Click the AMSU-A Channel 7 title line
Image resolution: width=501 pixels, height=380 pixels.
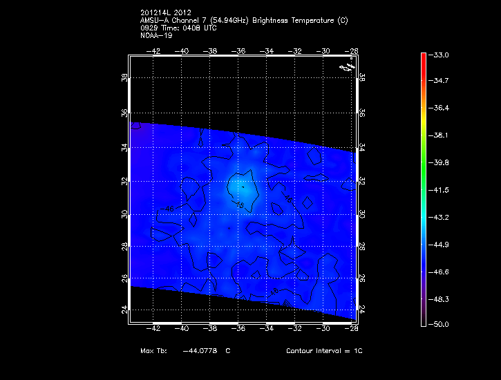pyautogui.click(x=243, y=21)
